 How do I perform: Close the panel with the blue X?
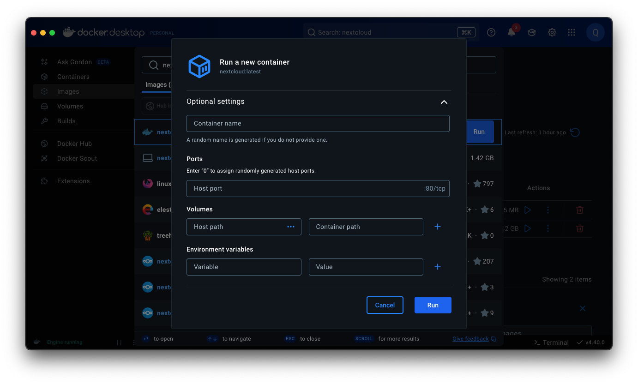point(583,308)
